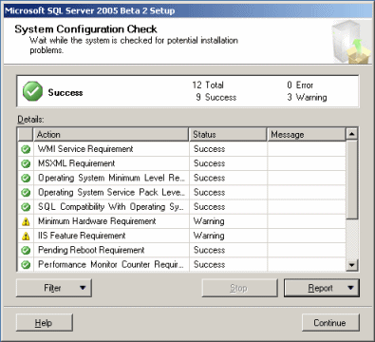Click the scrollbar up arrow in Details list
The width and height of the screenshot is (375, 342).
click(352, 134)
